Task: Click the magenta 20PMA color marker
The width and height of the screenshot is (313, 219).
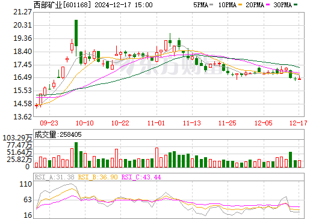Action: click(268, 5)
